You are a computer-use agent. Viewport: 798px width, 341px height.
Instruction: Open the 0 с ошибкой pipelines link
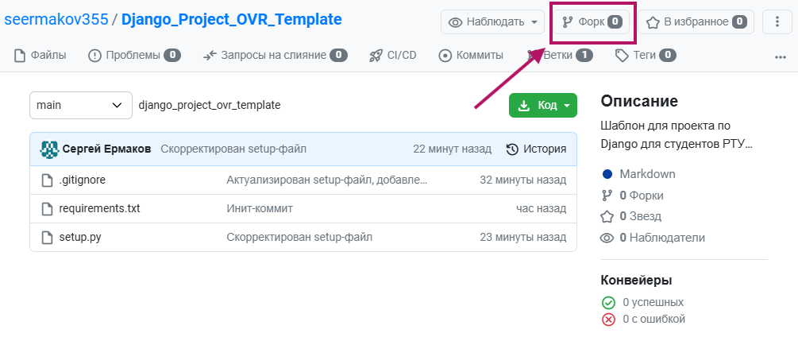(654, 320)
